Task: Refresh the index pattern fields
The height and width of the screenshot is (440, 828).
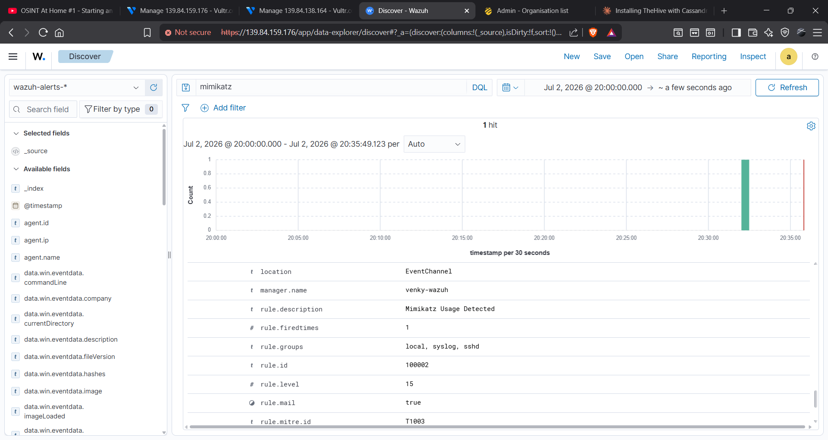Action: [154, 88]
